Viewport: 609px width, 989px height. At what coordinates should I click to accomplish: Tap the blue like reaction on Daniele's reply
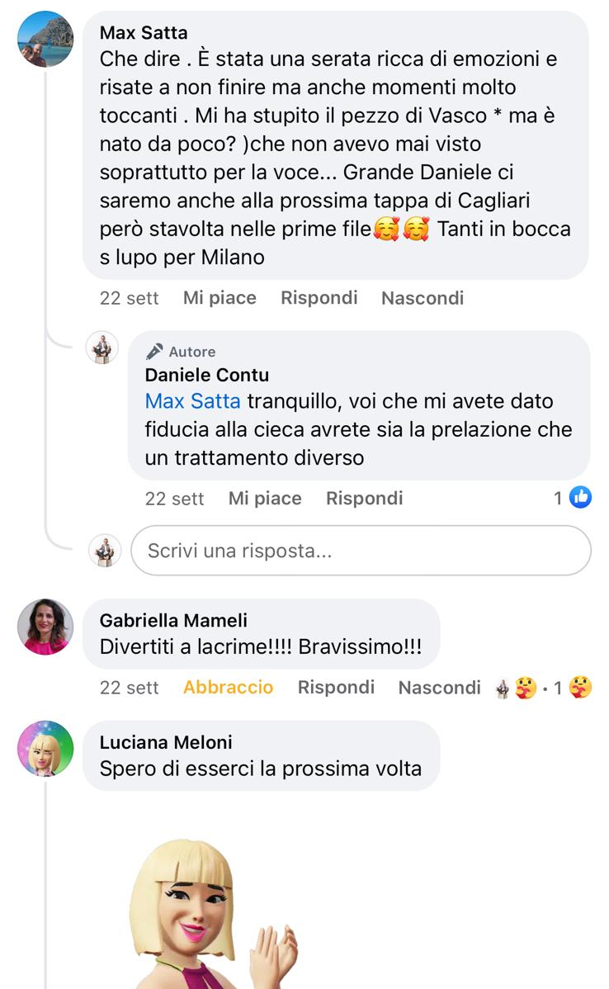[x=580, y=497]
